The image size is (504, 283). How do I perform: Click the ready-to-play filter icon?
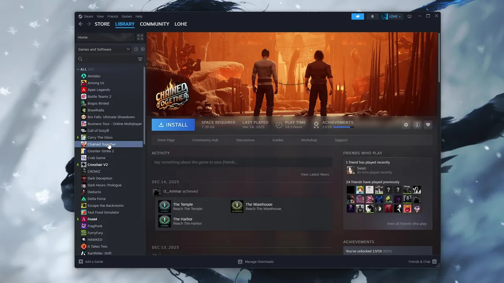pos(143,50)
